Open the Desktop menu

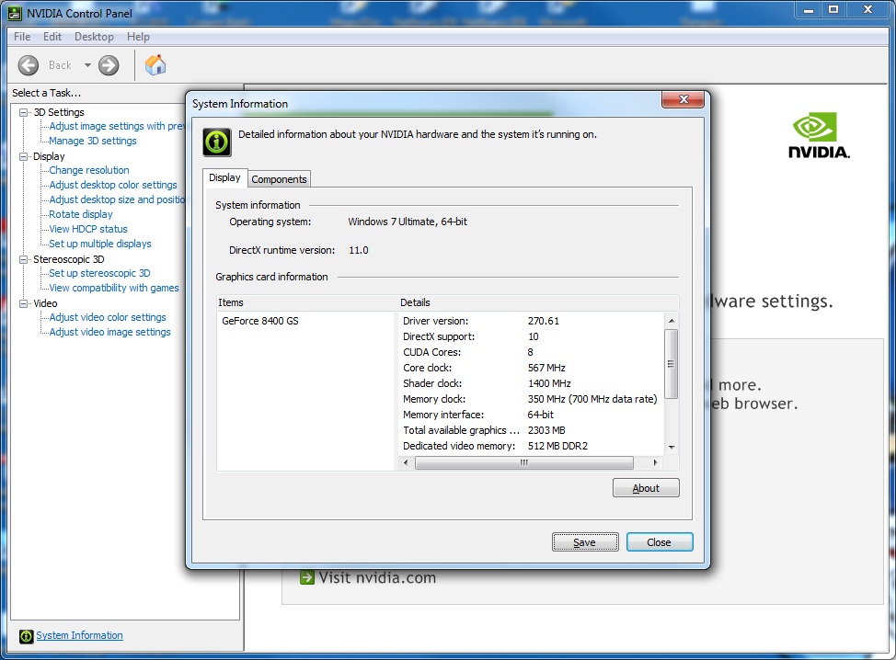(x=94, y=37)
